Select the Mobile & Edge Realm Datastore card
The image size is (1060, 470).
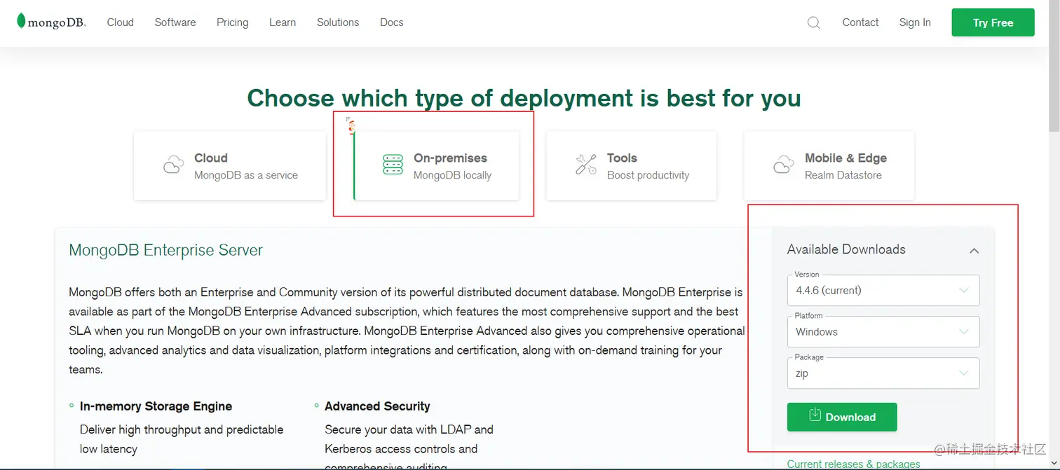[829, 166]
